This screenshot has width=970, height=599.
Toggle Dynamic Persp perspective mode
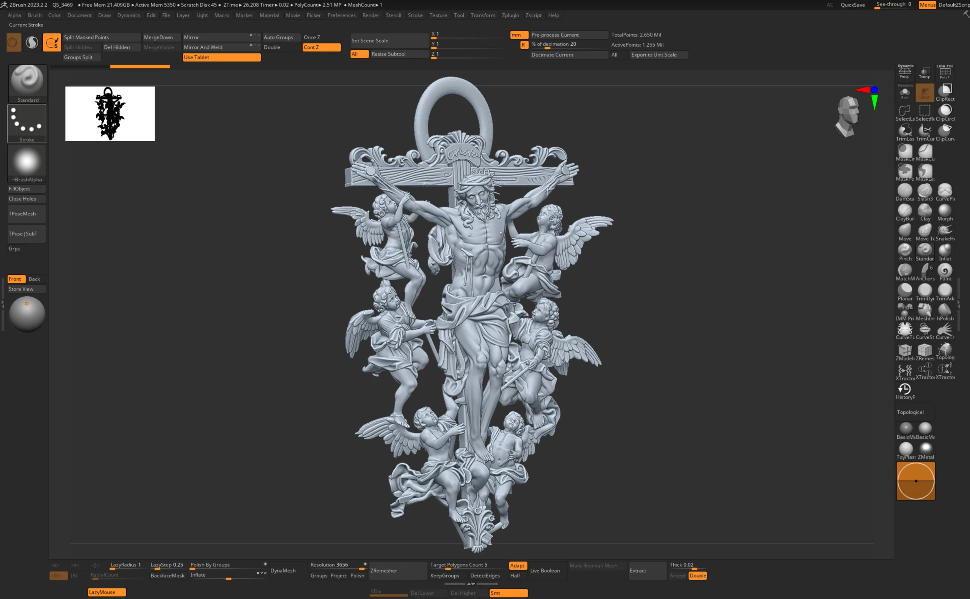point(904,71)
